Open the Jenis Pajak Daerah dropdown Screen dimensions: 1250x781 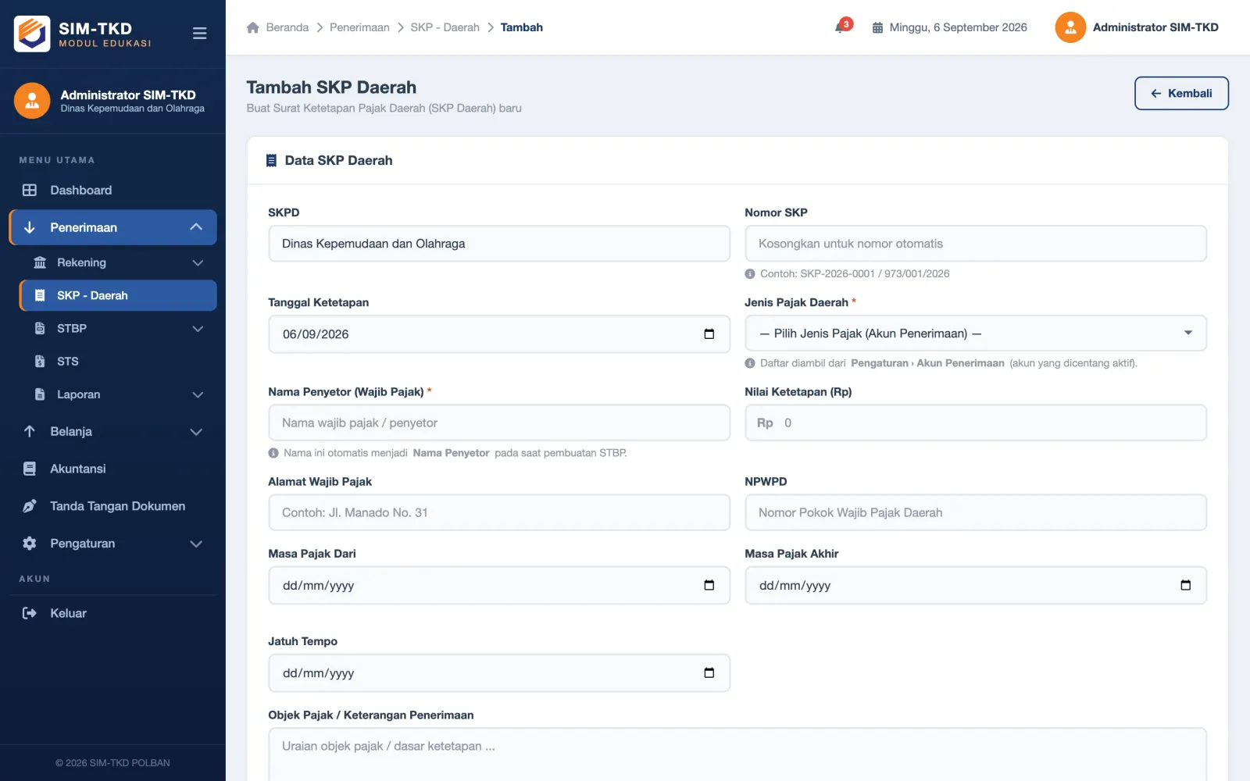[976, 333]
